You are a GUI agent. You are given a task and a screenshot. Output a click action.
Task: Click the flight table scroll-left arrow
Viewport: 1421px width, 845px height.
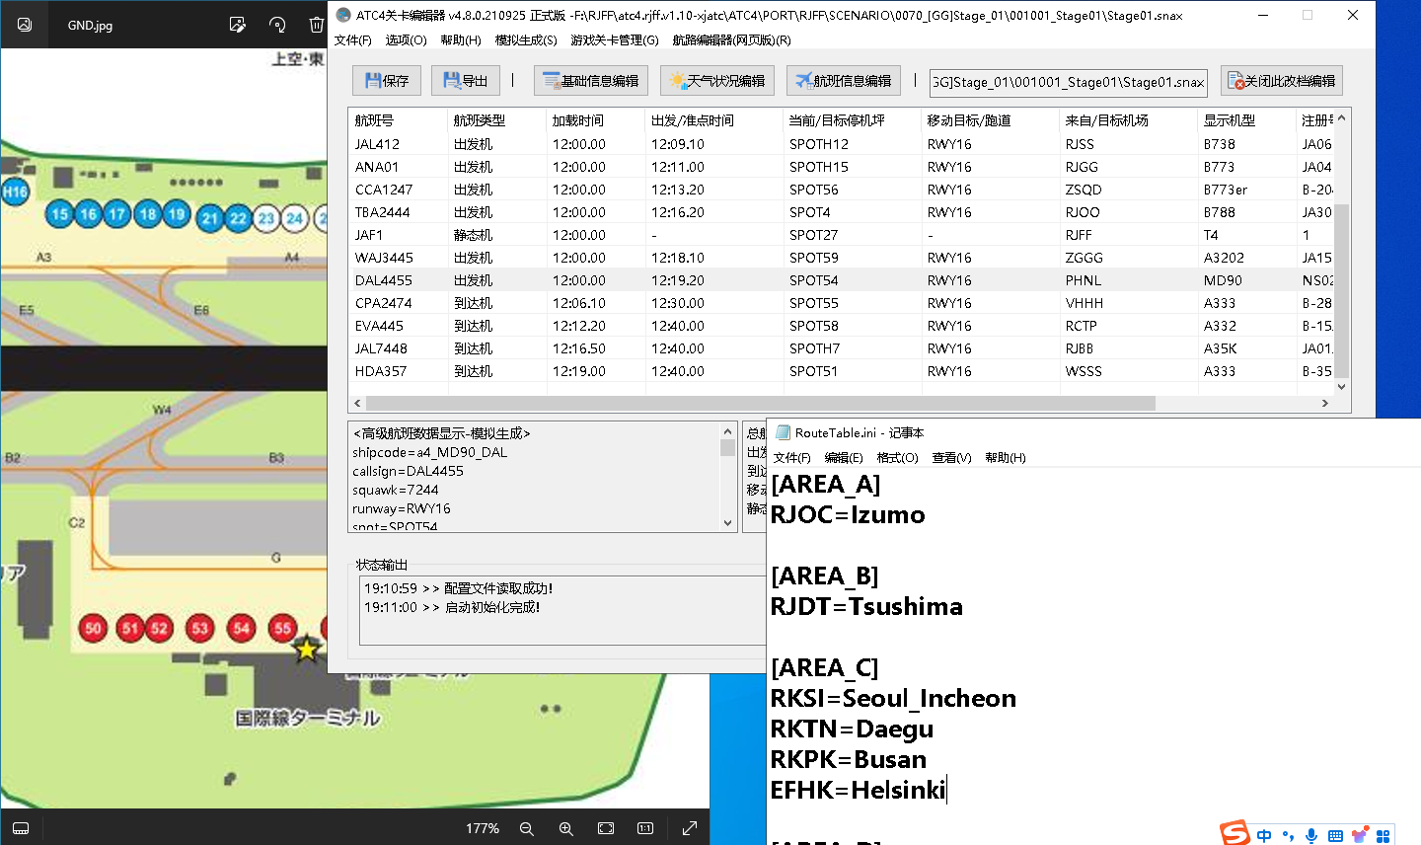point(357,403)
